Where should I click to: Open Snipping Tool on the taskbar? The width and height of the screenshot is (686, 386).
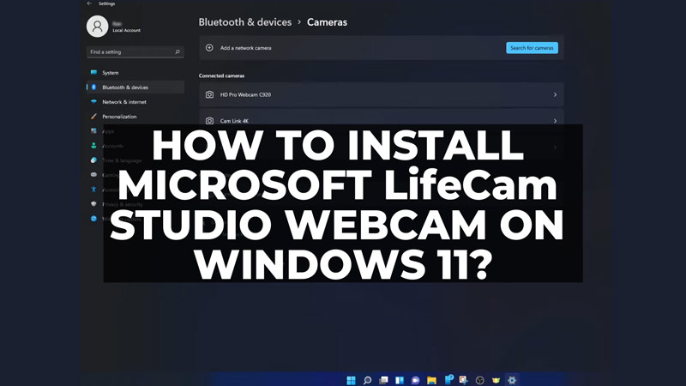[x=464, y=380]
